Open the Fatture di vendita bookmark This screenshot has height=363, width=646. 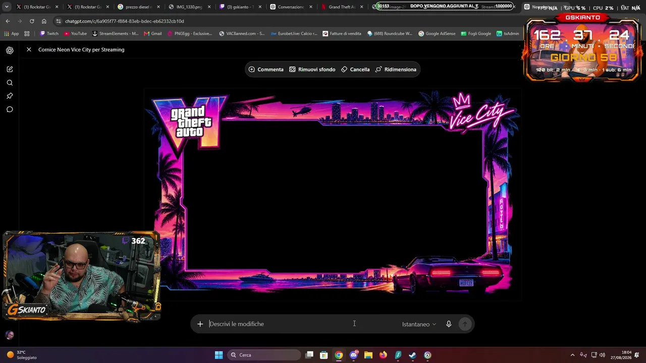pyautogui.click(x=342, y=34)
